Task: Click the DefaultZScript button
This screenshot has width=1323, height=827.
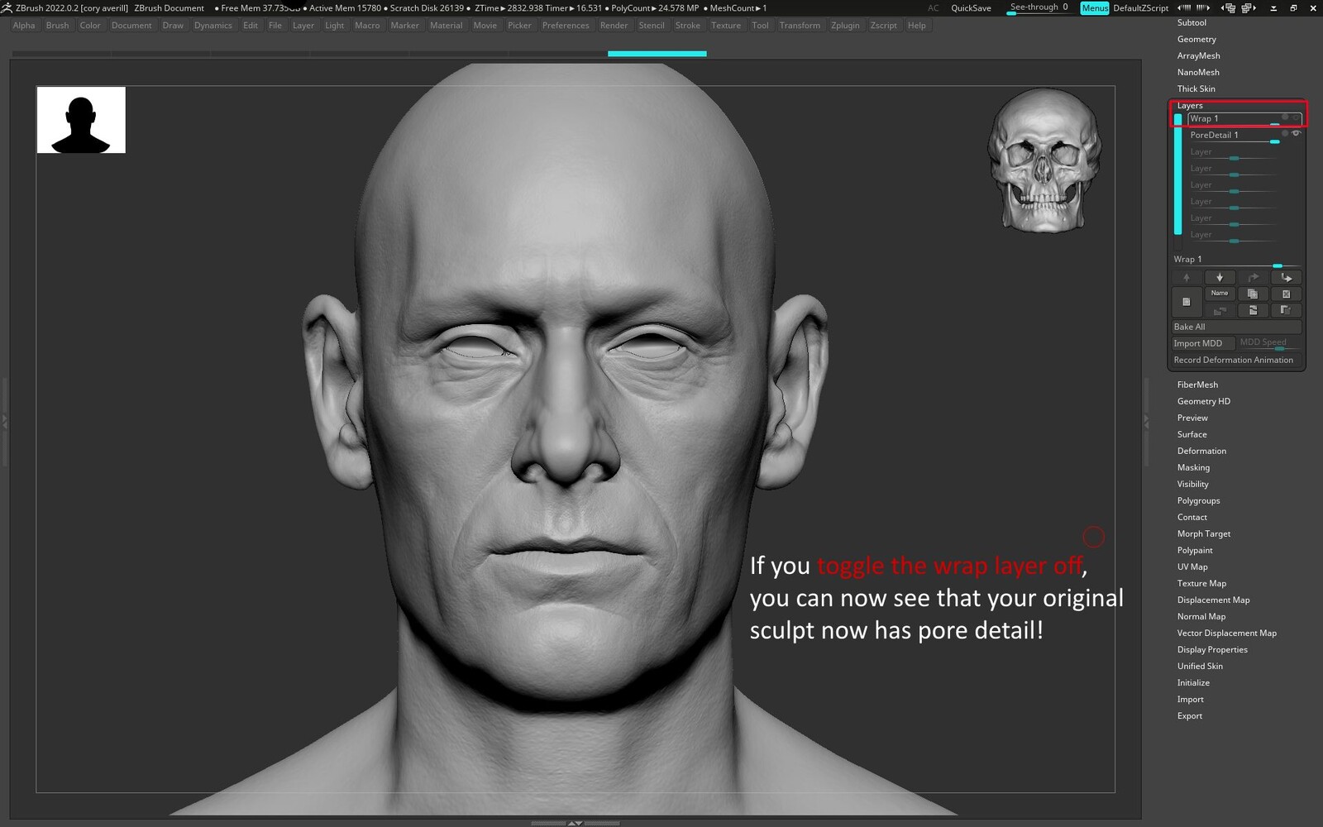Action: tap(1141, 8)
